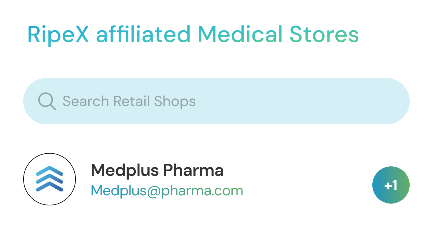
Task: Open the Medplus Pharma logo avatar
Action: (x=50, y=179)
